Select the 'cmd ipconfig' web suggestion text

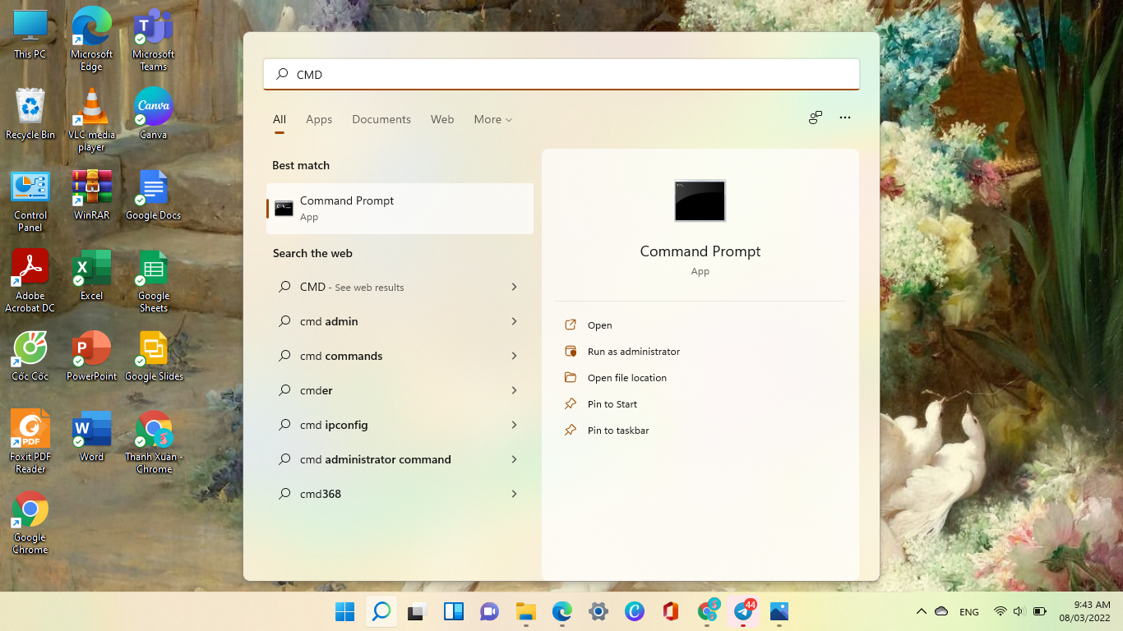click(334, 425)
